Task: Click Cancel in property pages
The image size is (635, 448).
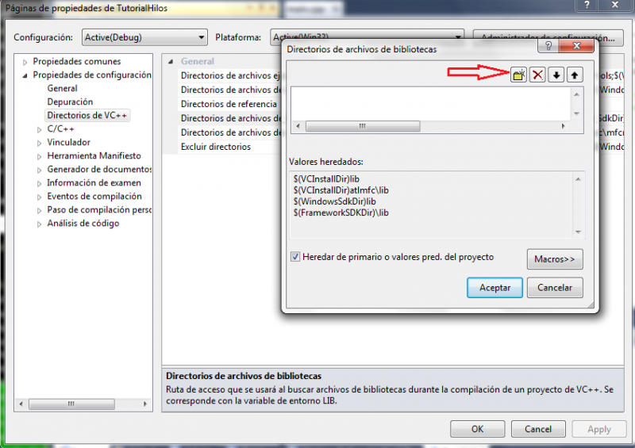Action: click(x=538, y=429)
